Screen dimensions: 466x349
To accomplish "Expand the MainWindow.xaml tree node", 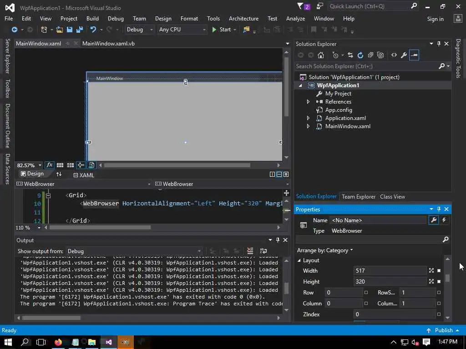I will point(308,126).
